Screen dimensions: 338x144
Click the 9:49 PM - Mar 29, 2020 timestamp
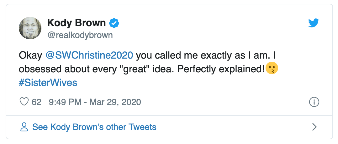95,102
